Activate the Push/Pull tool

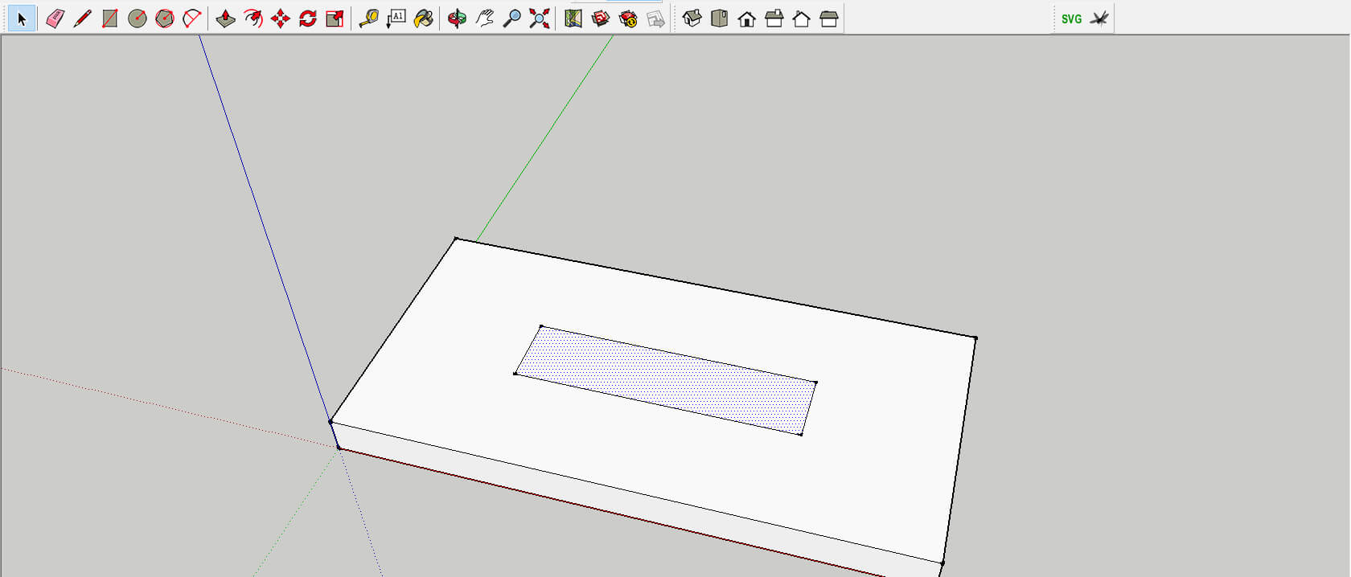coord(225,18)
